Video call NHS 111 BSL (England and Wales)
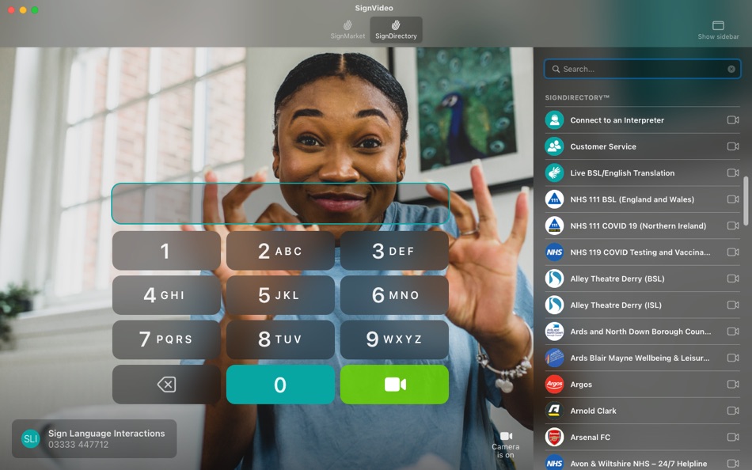This screenshot has height=470, width=752. [x=732, y=199]
